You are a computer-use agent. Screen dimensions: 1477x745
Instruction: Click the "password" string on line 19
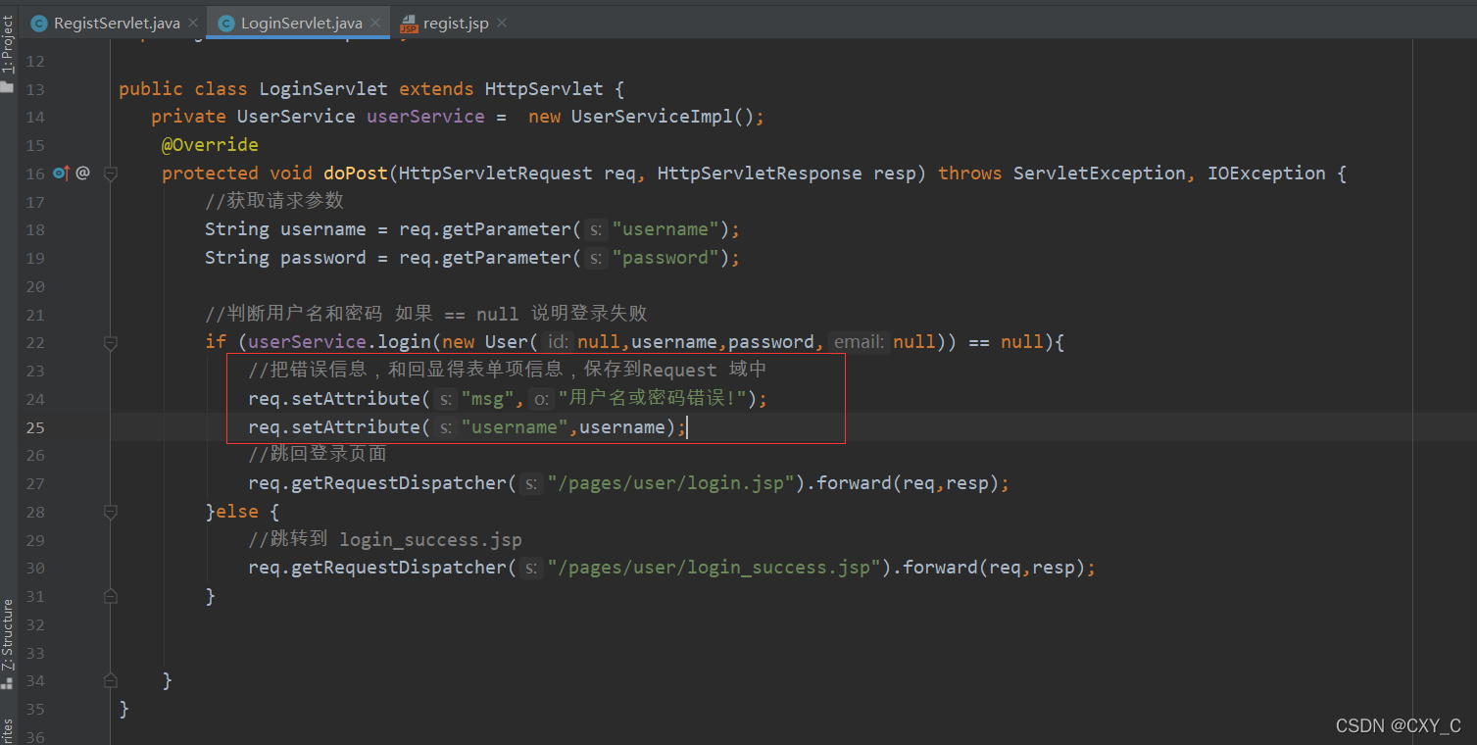[665, 258]
